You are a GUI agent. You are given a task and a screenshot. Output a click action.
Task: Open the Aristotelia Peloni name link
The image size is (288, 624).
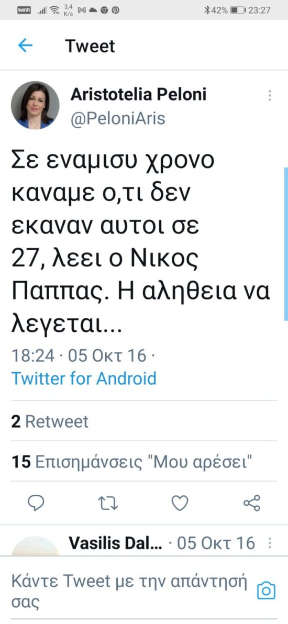pyautogui.click(x=139, y=95)
